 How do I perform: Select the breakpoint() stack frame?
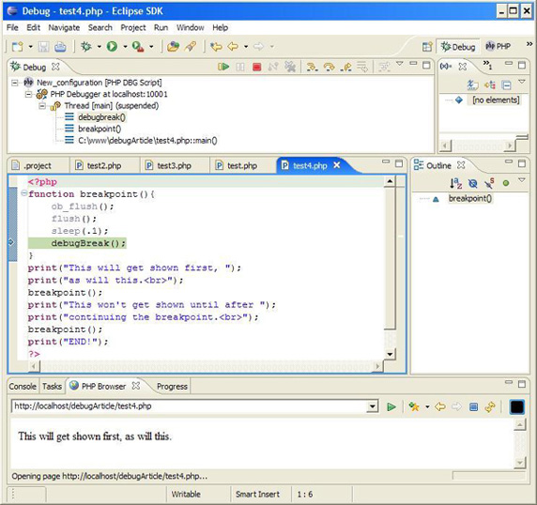100,129
